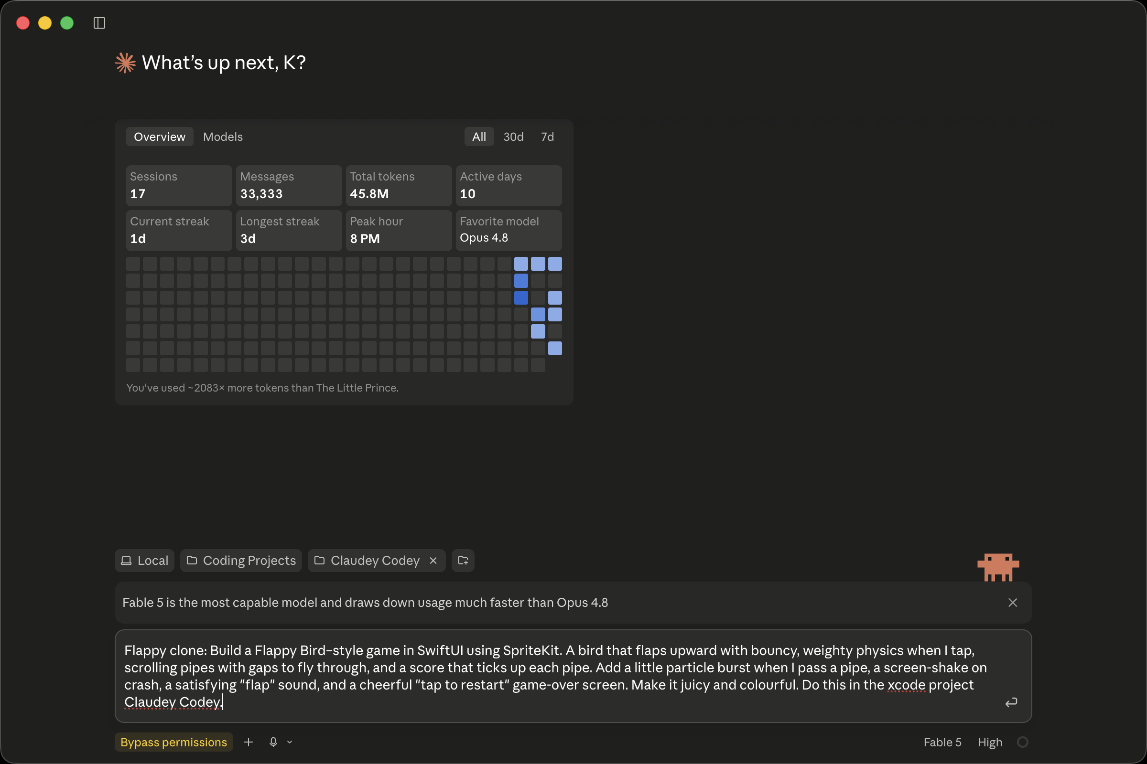Click the Longest streak 3d card

(x=289, y=231)
